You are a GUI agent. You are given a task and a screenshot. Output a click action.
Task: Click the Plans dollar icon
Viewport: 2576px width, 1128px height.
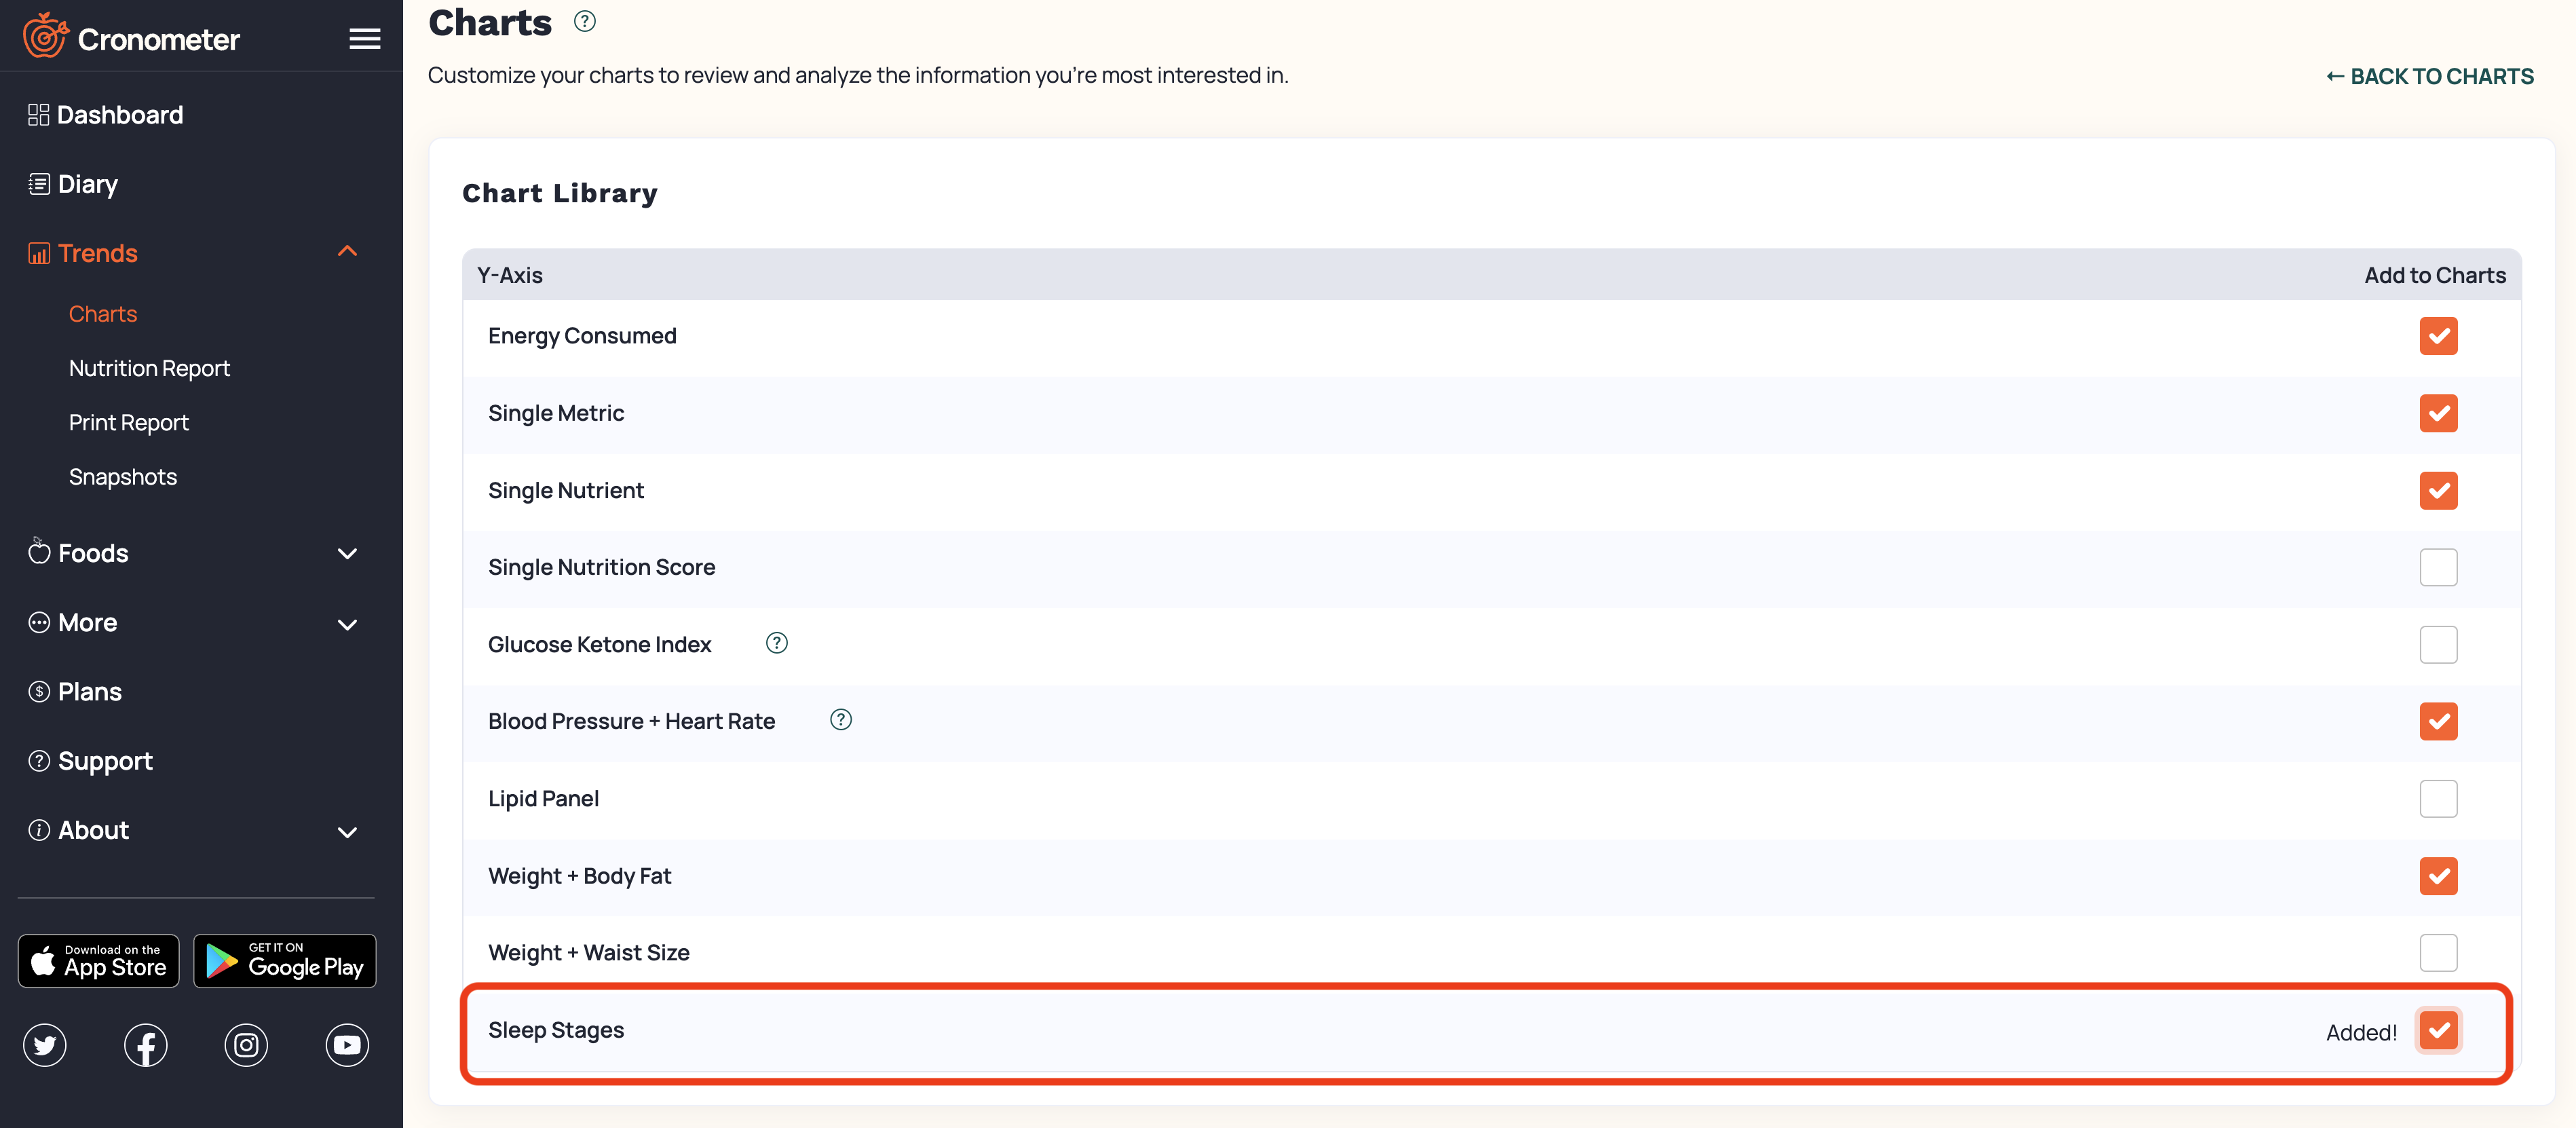coord(38,691)
